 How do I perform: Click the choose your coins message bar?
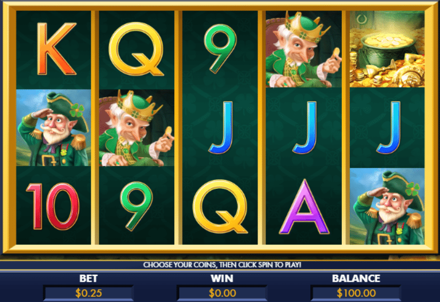[x=222, y=265]
